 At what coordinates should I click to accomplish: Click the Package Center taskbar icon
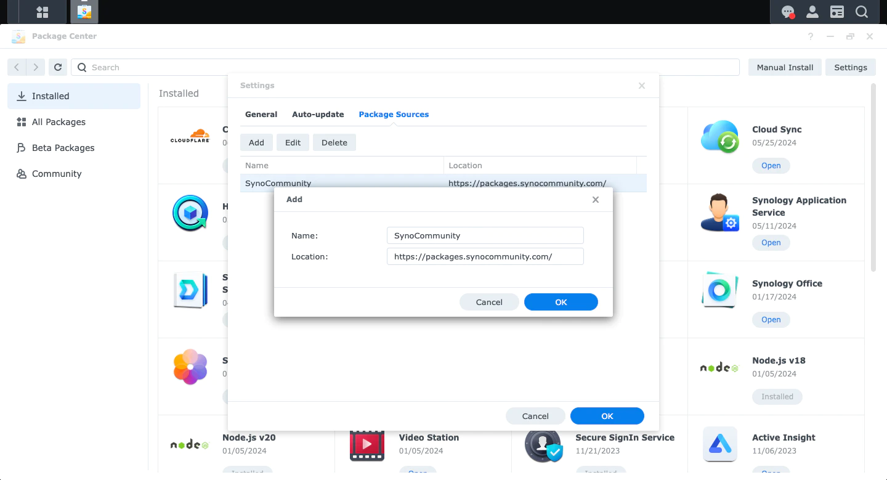click(x=84, y=12)
